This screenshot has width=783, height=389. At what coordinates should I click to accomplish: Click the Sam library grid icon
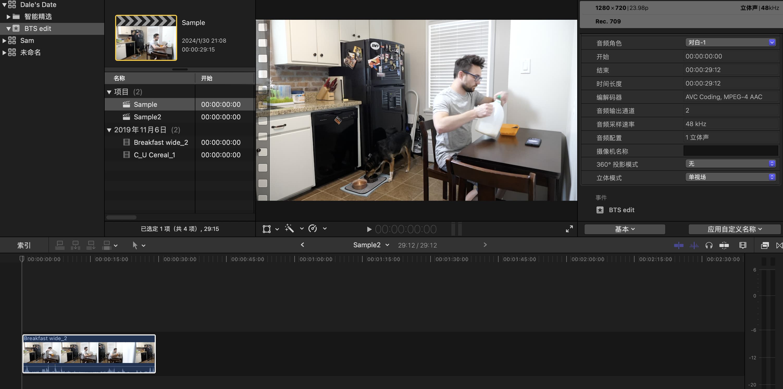[12, 40]
